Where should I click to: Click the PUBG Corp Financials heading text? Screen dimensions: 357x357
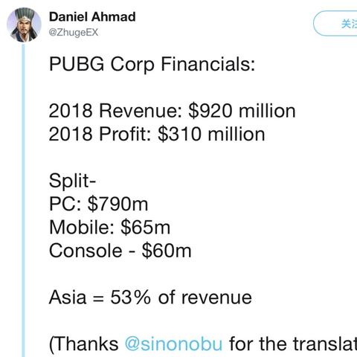pyautogui.click(x=152, y=64)
